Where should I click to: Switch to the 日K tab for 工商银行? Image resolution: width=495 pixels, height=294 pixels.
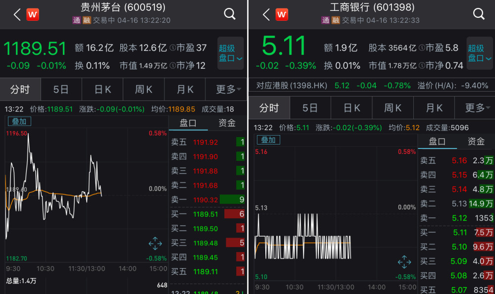tap(351, 108)
